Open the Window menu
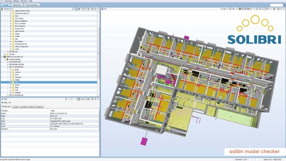Screen dimensions: 286x161 coord(24,1)
